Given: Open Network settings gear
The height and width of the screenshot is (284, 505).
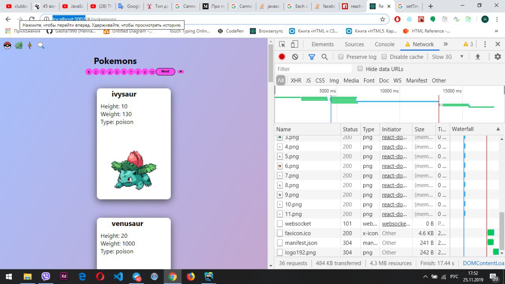Looking at the screenshot, I should click(498, 56).
